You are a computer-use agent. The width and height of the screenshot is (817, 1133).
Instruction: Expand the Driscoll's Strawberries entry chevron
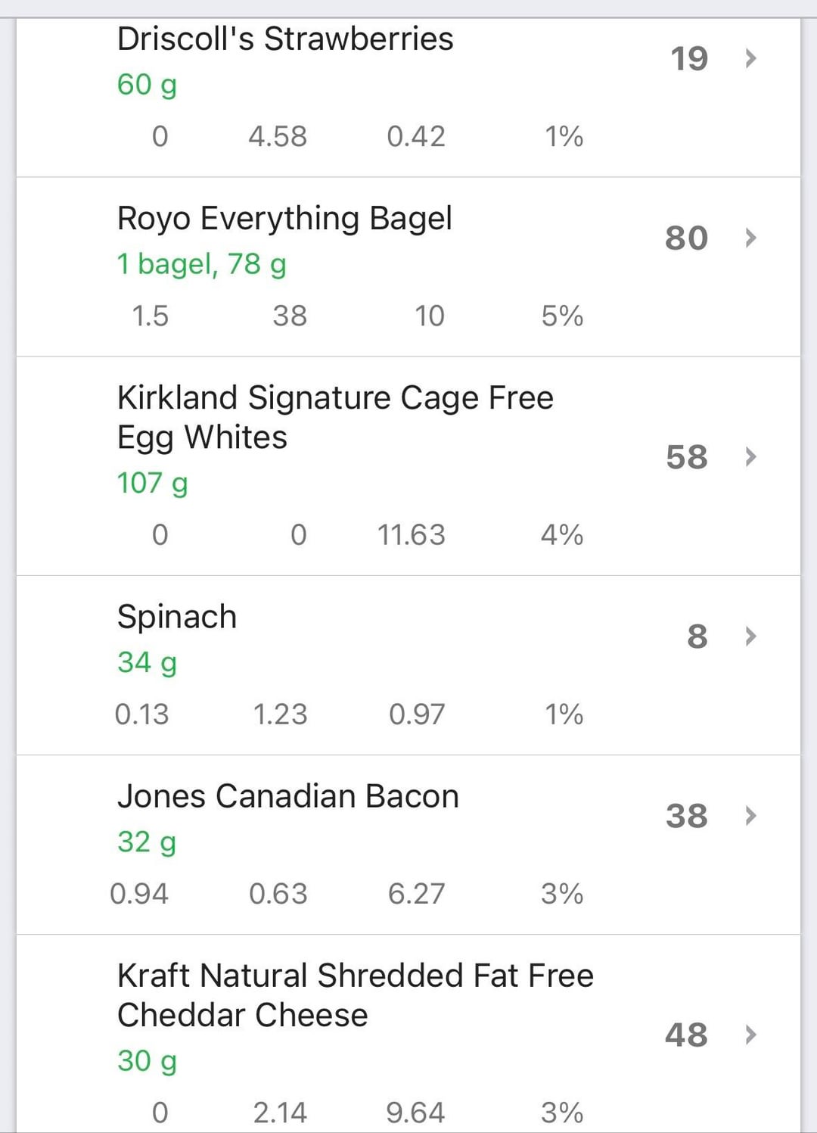750,58
